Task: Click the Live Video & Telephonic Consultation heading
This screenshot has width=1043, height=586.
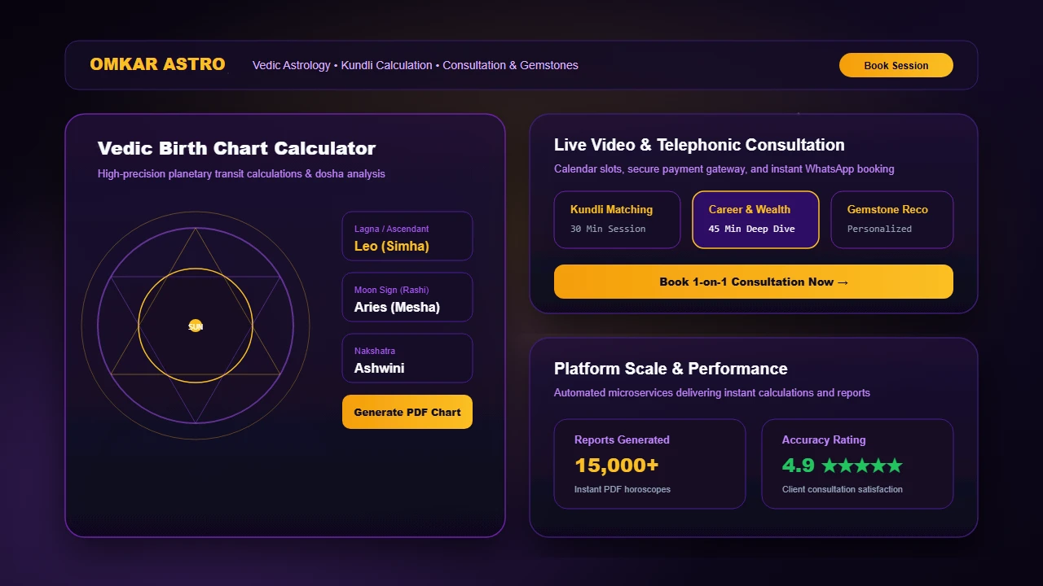Action: 699,145
